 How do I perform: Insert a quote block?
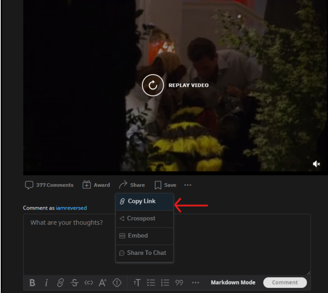(x=179, y=283)
